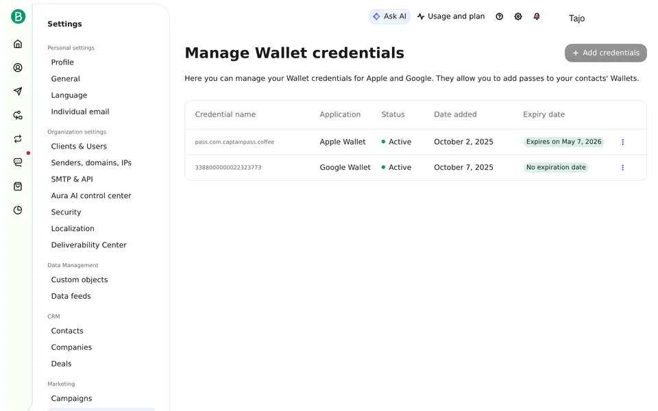Click the Google Wallet application cell
Viewport: 658px width, 411px height.
[345, 167]
